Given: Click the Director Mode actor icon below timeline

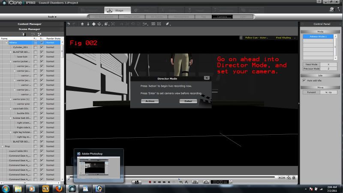Looking at the screenshot, I should point(137,182).
